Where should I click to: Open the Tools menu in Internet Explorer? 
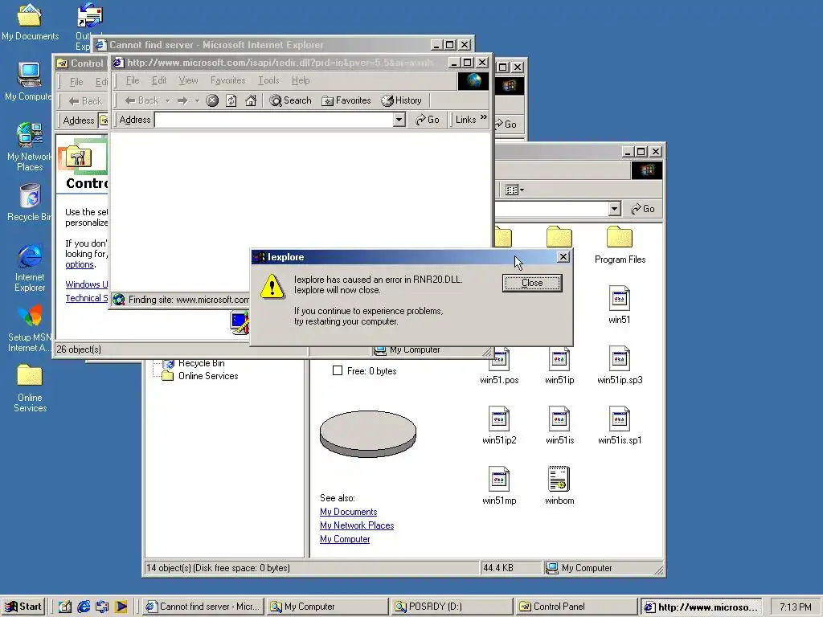(x=268, y=80)
